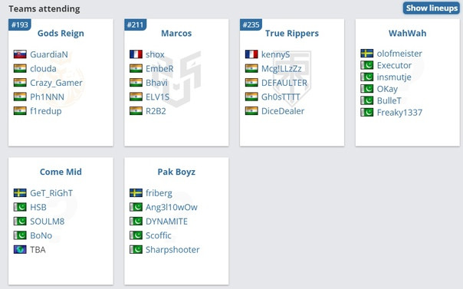The image size is (463, 289).
Task: Click the France flag beside shox
Action: click(x=136, y=54)
